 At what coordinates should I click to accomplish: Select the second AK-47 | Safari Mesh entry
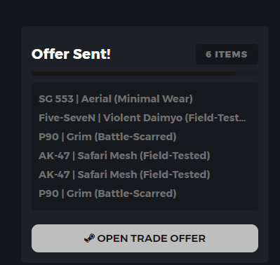click(124, 175)
